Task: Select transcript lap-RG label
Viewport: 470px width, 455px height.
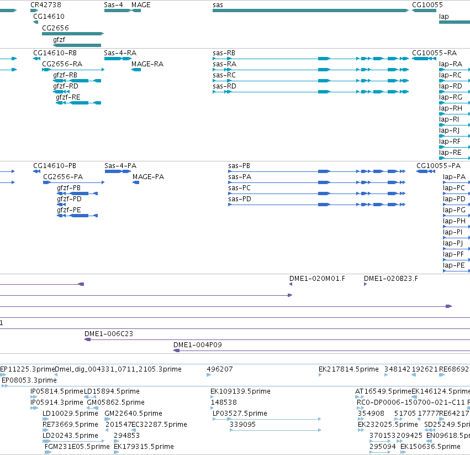Action: point(451,97)
